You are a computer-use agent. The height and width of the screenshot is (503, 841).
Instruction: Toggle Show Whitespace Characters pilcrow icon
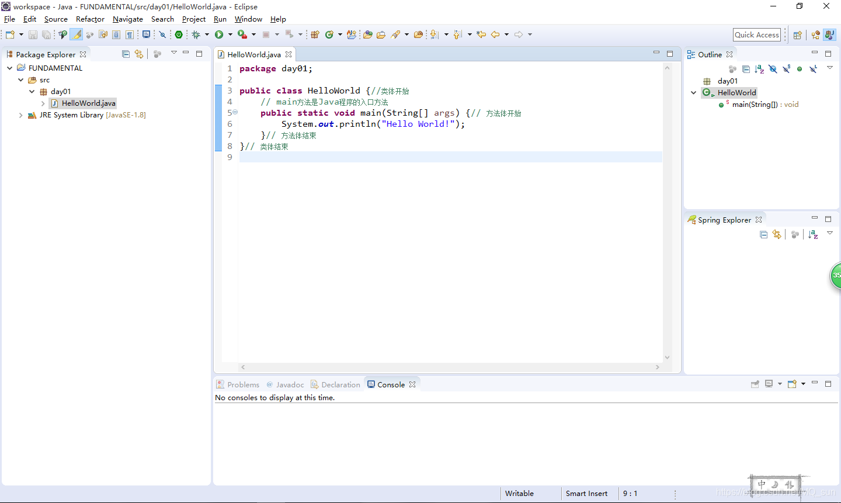[x=130, y=34]
